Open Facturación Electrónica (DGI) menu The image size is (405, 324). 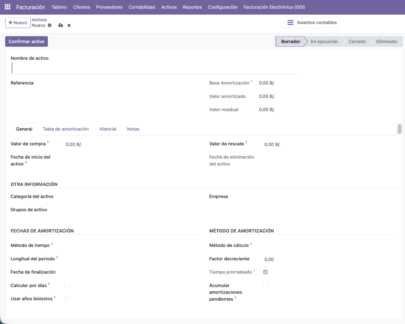tap(274, 7)
